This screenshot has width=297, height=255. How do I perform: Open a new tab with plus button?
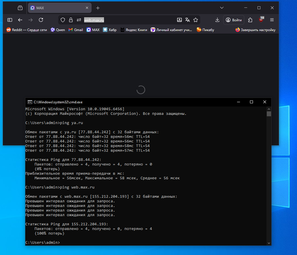pyautogui.click(x=98, y=8)
